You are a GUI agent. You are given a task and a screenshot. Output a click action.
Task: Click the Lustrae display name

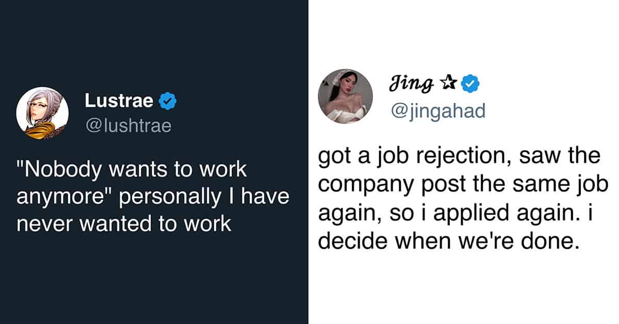119,101
